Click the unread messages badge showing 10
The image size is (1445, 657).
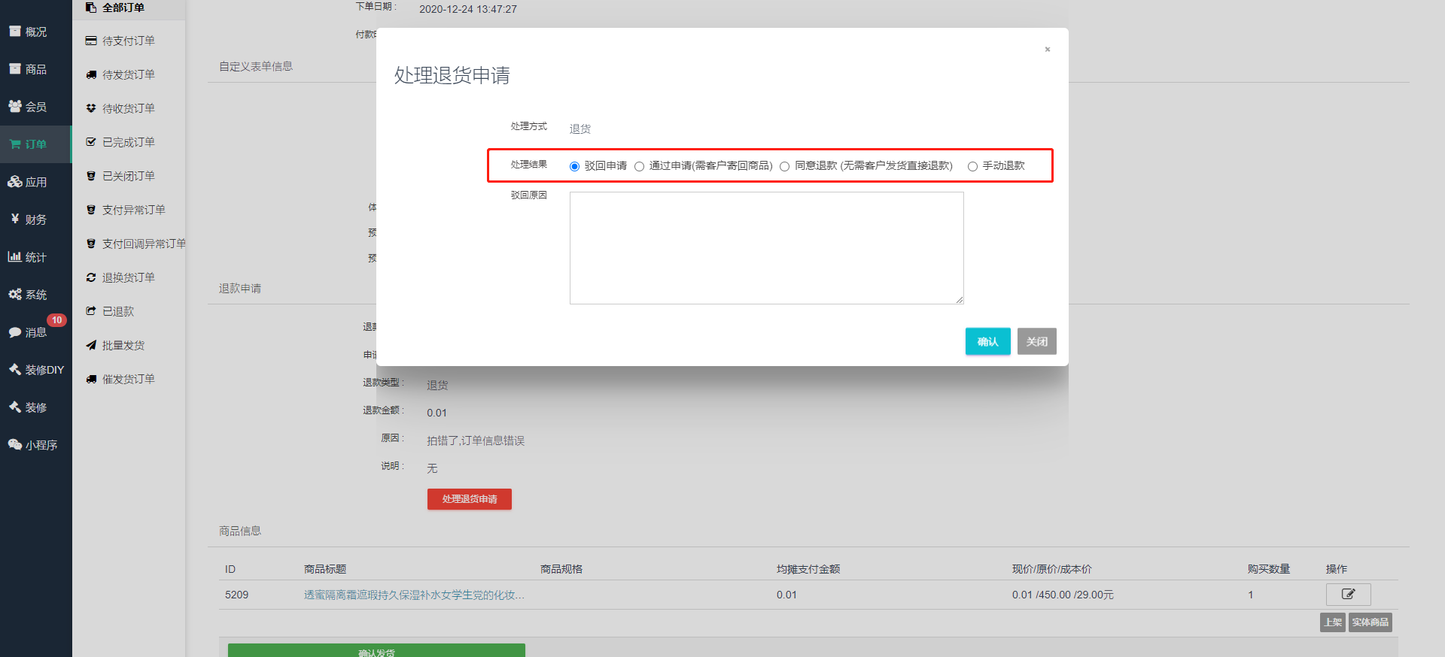(56, 320)
